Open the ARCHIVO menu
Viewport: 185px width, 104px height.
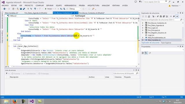5,5
